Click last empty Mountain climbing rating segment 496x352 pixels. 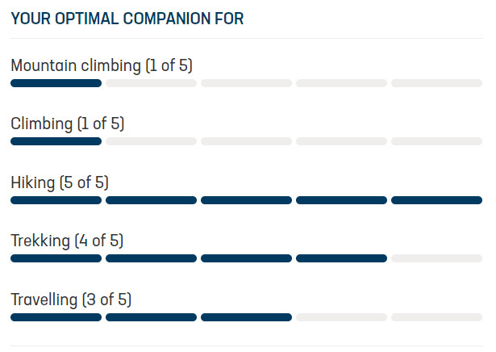[436, 83]
